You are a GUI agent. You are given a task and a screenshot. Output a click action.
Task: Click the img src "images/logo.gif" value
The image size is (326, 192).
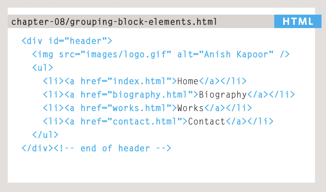point(126,55)
